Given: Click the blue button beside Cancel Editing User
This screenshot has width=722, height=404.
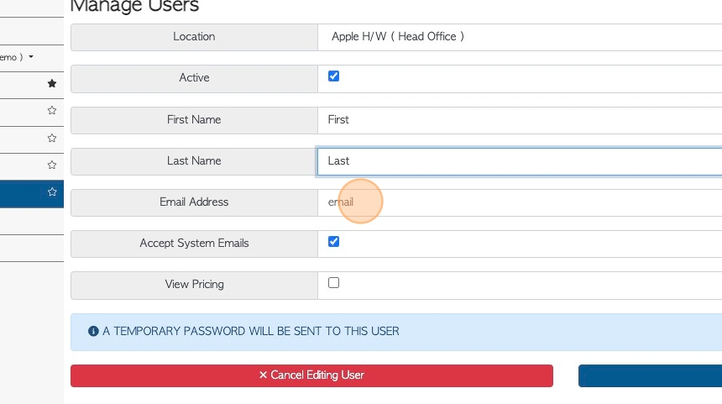Looking at the screenshot, I should tap(650, 376).
